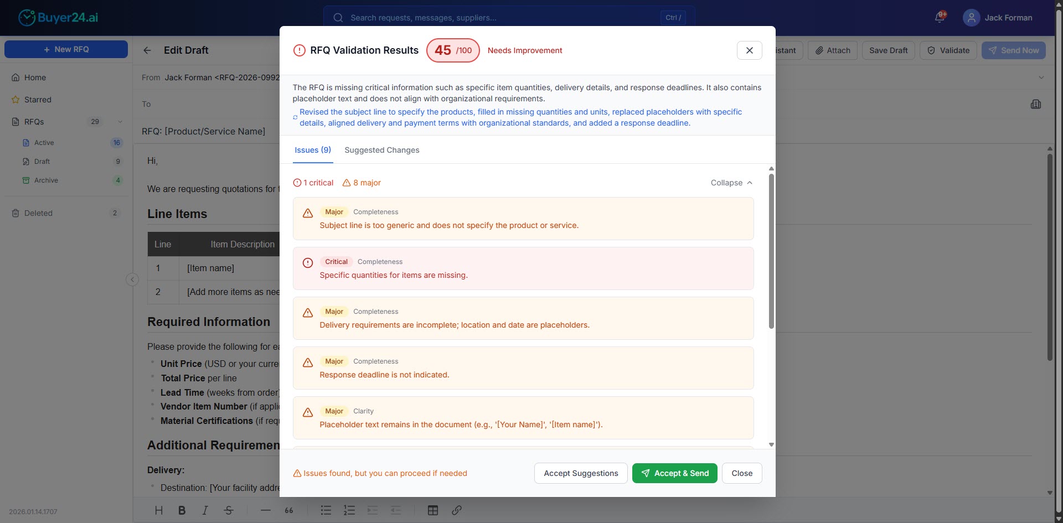Open the notifications bell with 9+ badge
Viewport: 1063px width, 523px height.
(940, 17)
